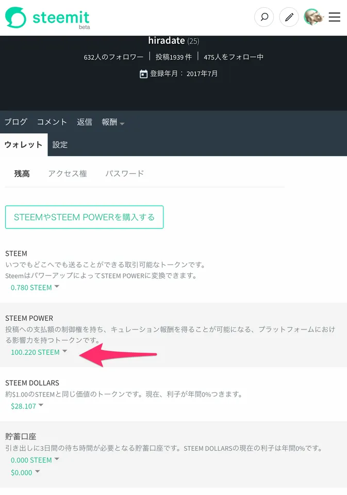Open the hamburger menu
347x495 pixels.
(x=335, y=17)
